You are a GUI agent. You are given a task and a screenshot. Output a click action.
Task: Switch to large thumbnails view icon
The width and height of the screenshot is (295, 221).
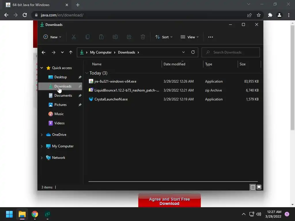pos(259,187)
